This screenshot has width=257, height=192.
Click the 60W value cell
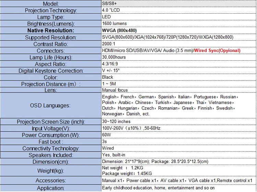(179, 135)
